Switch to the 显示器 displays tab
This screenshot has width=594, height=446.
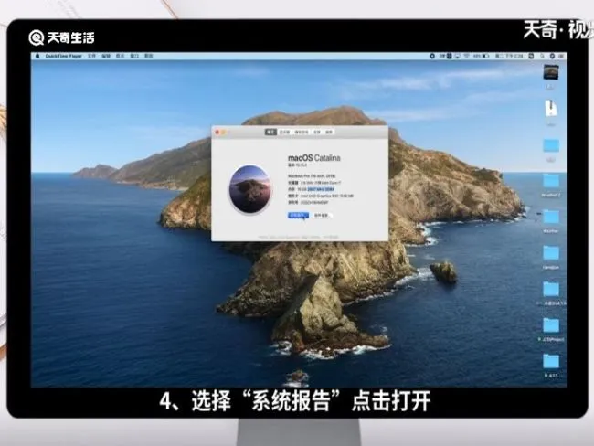pyautogui.click(x=284, y=132)
